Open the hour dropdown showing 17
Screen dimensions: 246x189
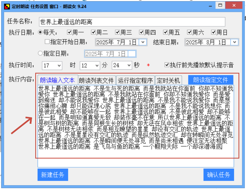pyautogui.click(x=59, y=66)
